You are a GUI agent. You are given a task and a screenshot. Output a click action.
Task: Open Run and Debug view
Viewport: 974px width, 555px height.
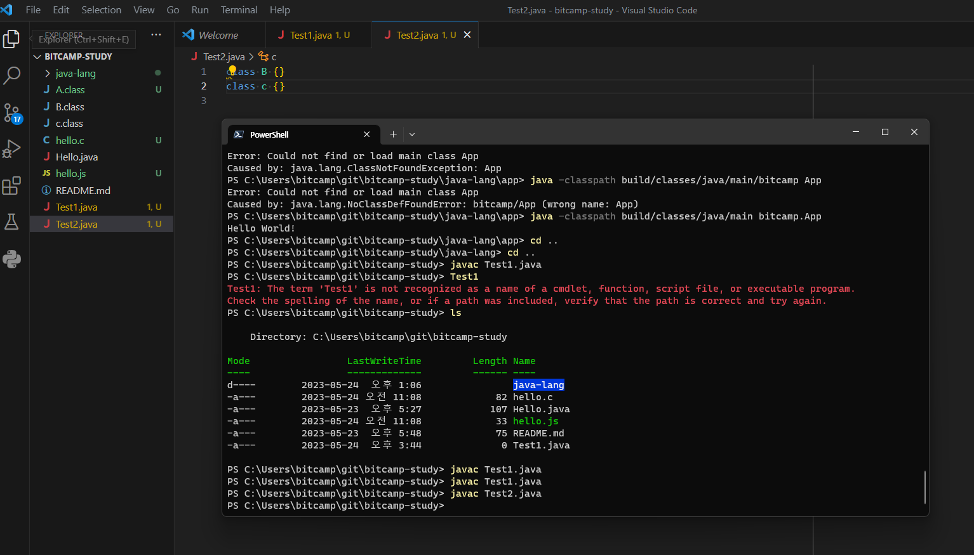[11, 149]
